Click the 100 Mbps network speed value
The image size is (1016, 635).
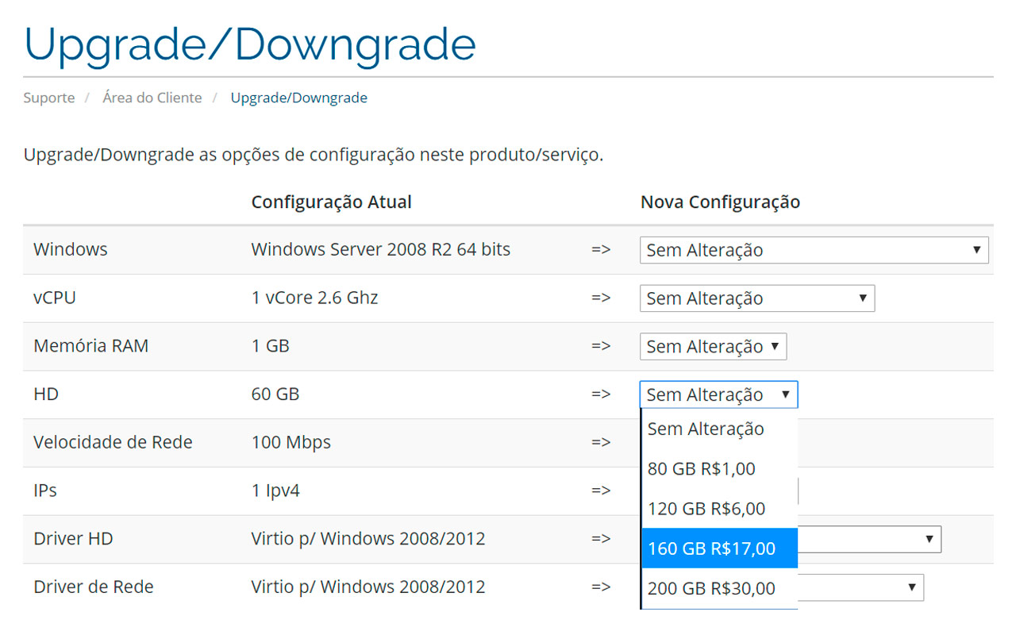pos(291,442)
